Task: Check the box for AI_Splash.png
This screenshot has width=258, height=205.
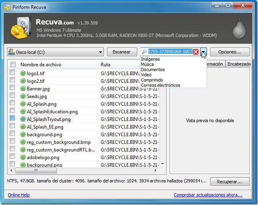Action: 12,103
